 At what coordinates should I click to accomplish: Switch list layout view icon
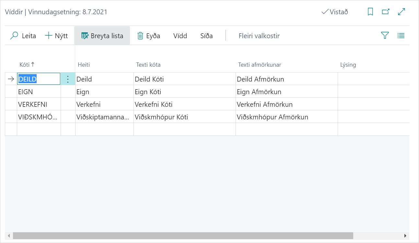[401, 36]
